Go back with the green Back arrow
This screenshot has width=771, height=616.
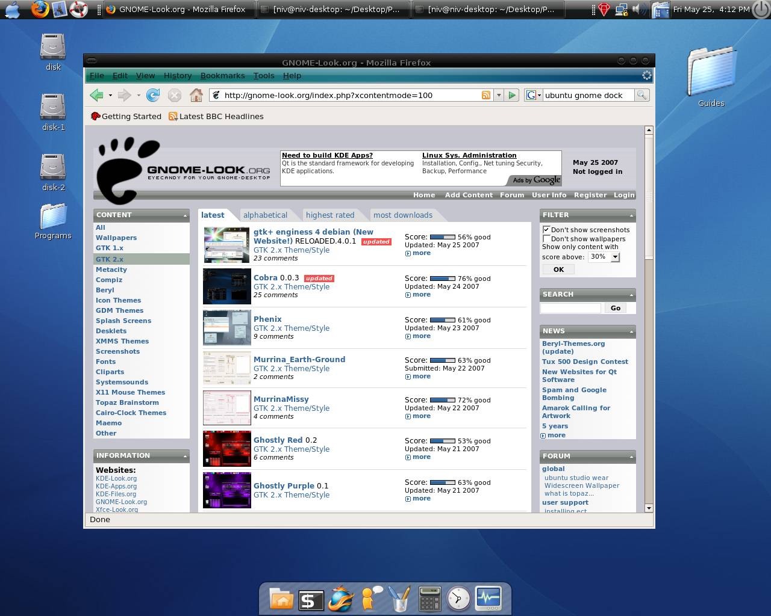coord(96,95)
